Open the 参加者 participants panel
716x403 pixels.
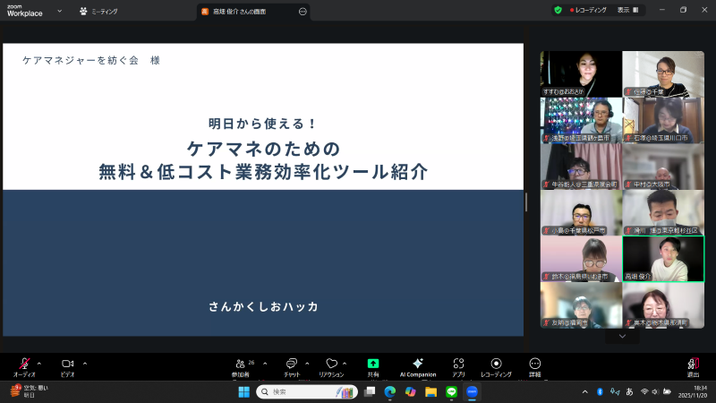[240, 364]
